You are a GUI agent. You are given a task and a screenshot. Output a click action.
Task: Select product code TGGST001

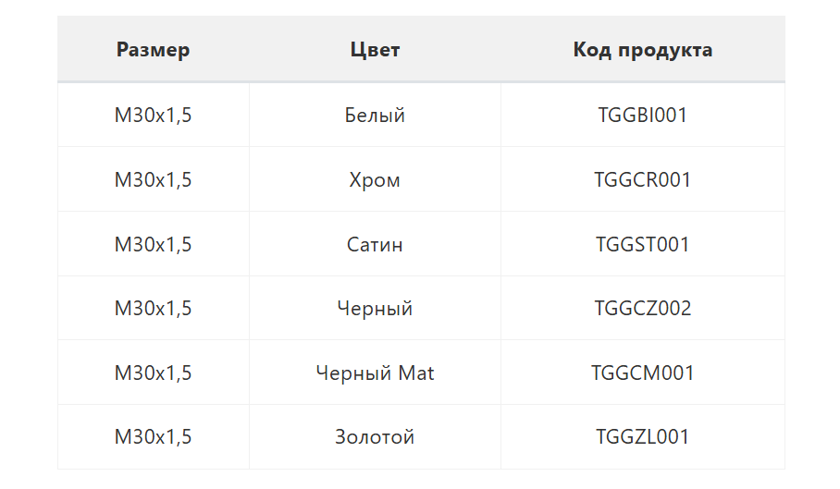(x=643, y=245)
